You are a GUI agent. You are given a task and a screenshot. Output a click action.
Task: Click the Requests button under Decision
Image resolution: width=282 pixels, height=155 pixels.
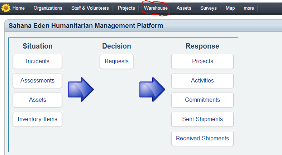(x=116, y=61)
